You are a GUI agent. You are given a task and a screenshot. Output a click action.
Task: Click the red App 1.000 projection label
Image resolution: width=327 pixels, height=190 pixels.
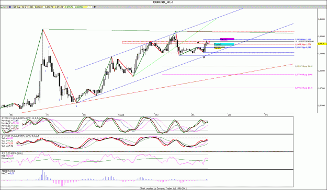(303, 44)
